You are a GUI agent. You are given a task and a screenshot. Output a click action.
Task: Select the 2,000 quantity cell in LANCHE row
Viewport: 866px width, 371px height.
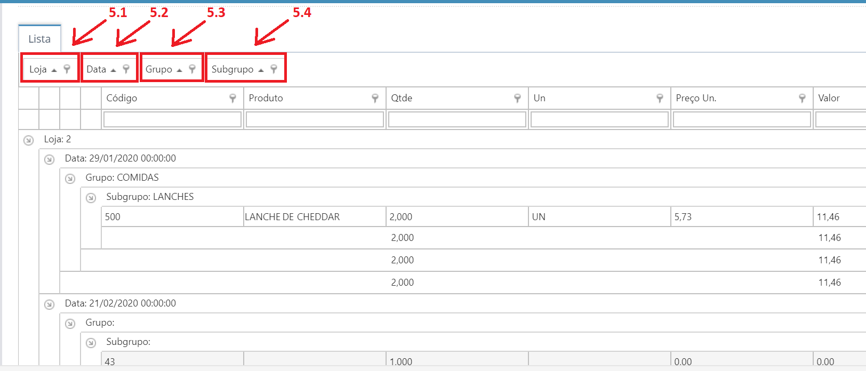pos(457,217)
